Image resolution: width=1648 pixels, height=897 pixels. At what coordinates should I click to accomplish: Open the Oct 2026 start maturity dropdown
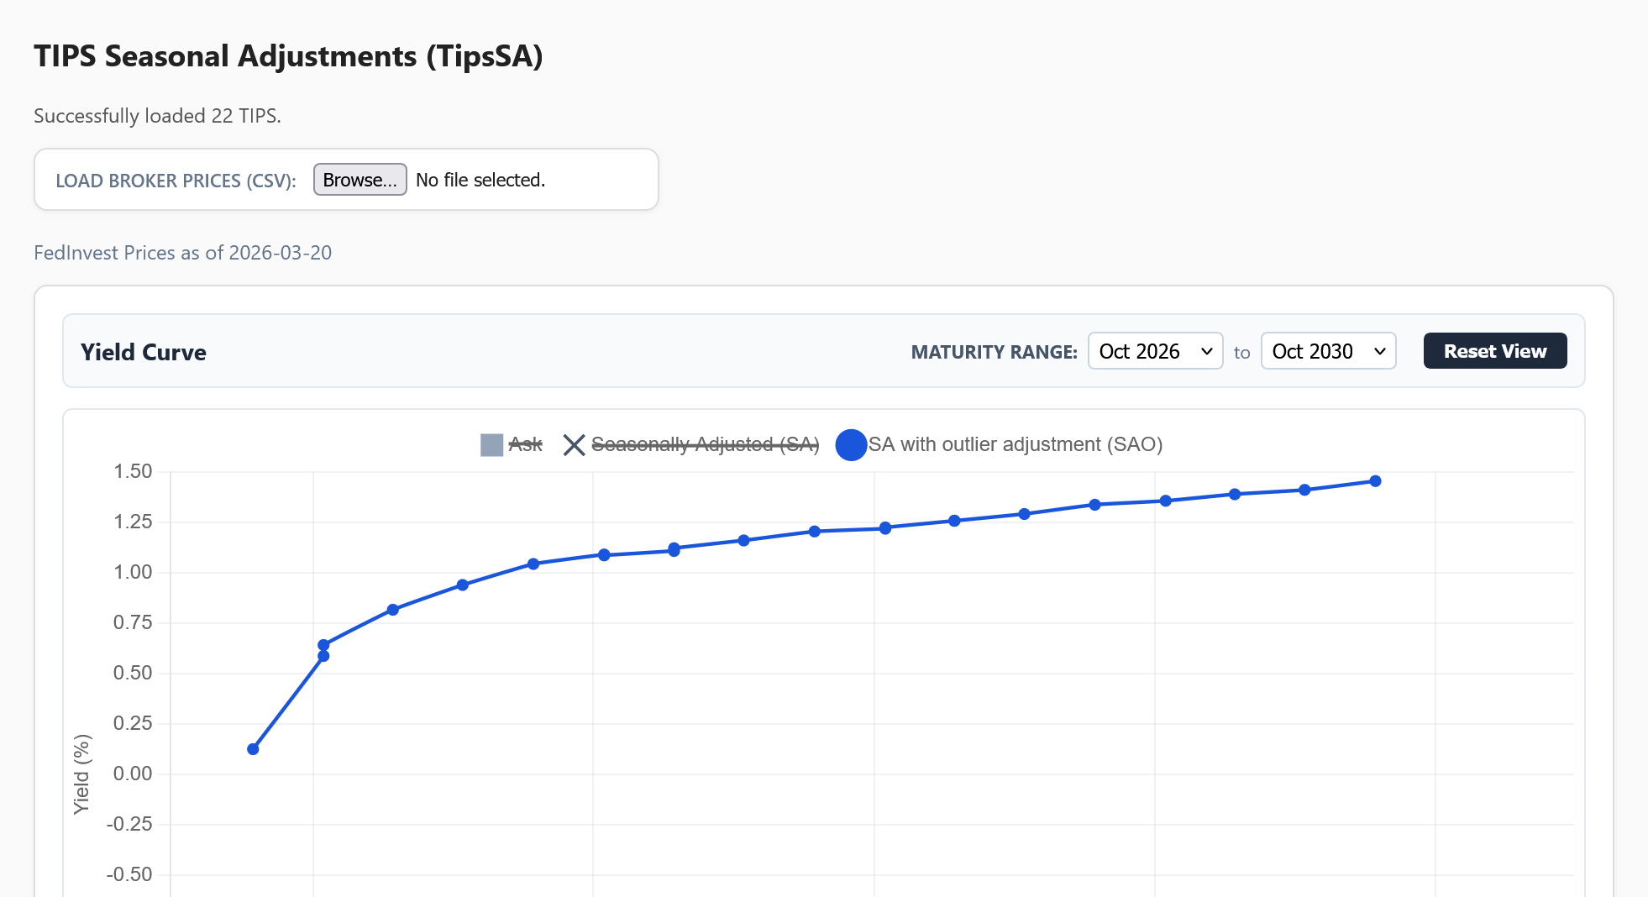tap(1155, 351)
